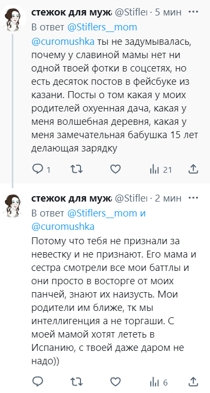Like the second tweet with the heart
Viewport: 210px width, 393px height.
pyautogui.click(x=116, y=382)
